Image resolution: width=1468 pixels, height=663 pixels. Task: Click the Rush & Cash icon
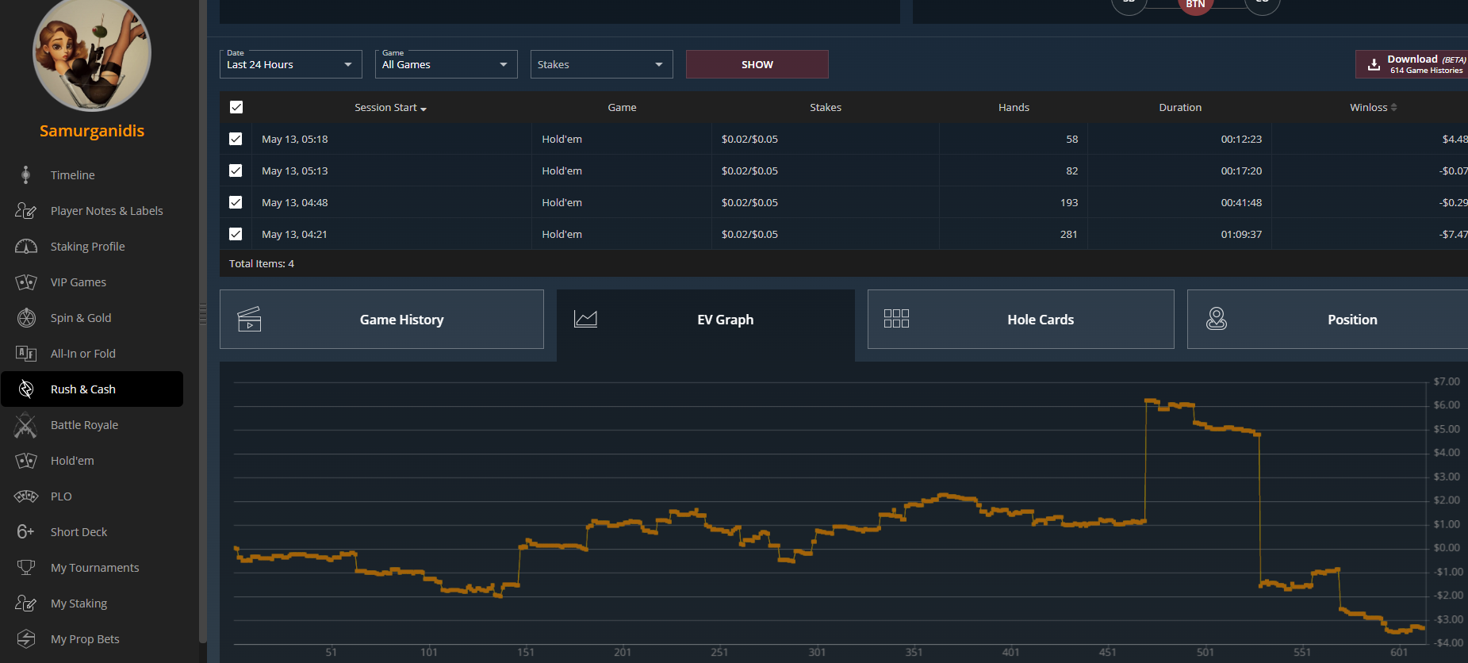tap(25, 389)
